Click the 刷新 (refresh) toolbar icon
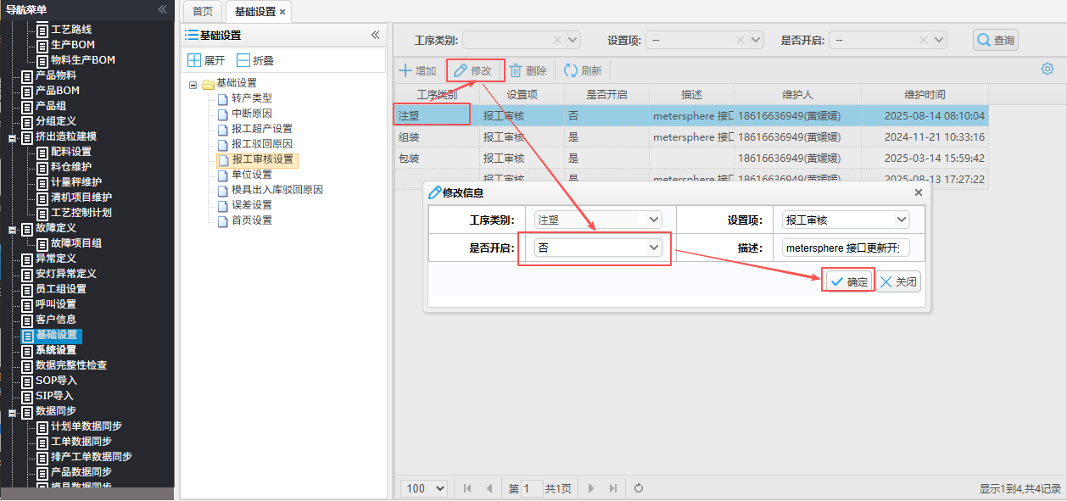 click(571, 71)
